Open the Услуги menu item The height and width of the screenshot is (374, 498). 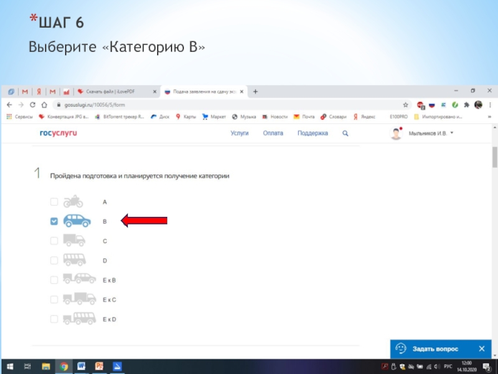click(239, 133)
